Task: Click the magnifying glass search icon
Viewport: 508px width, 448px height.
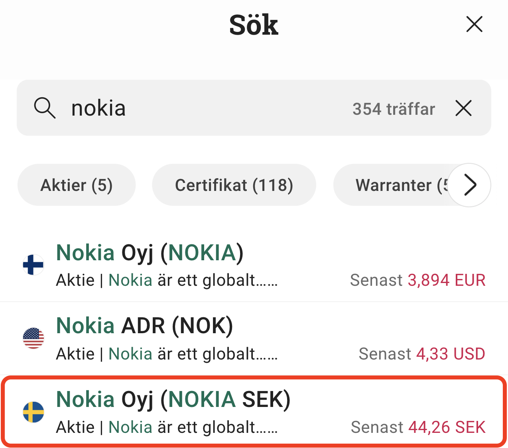Action: [x=44, y=108]
